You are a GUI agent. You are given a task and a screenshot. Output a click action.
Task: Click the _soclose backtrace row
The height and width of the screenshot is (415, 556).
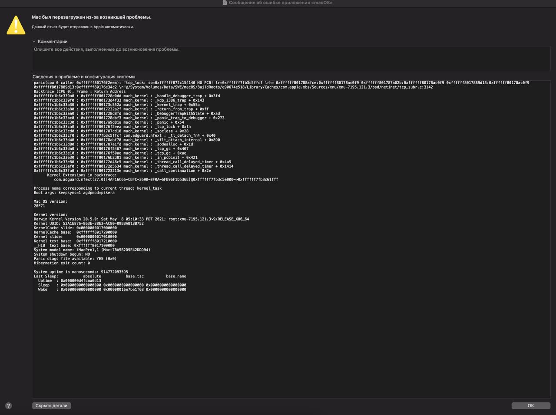(111, 131)
